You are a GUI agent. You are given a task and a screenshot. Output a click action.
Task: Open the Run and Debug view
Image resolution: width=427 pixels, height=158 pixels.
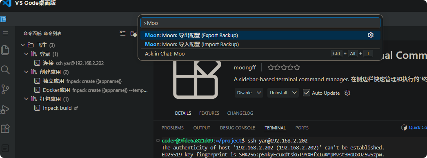[x=5, y=109]
